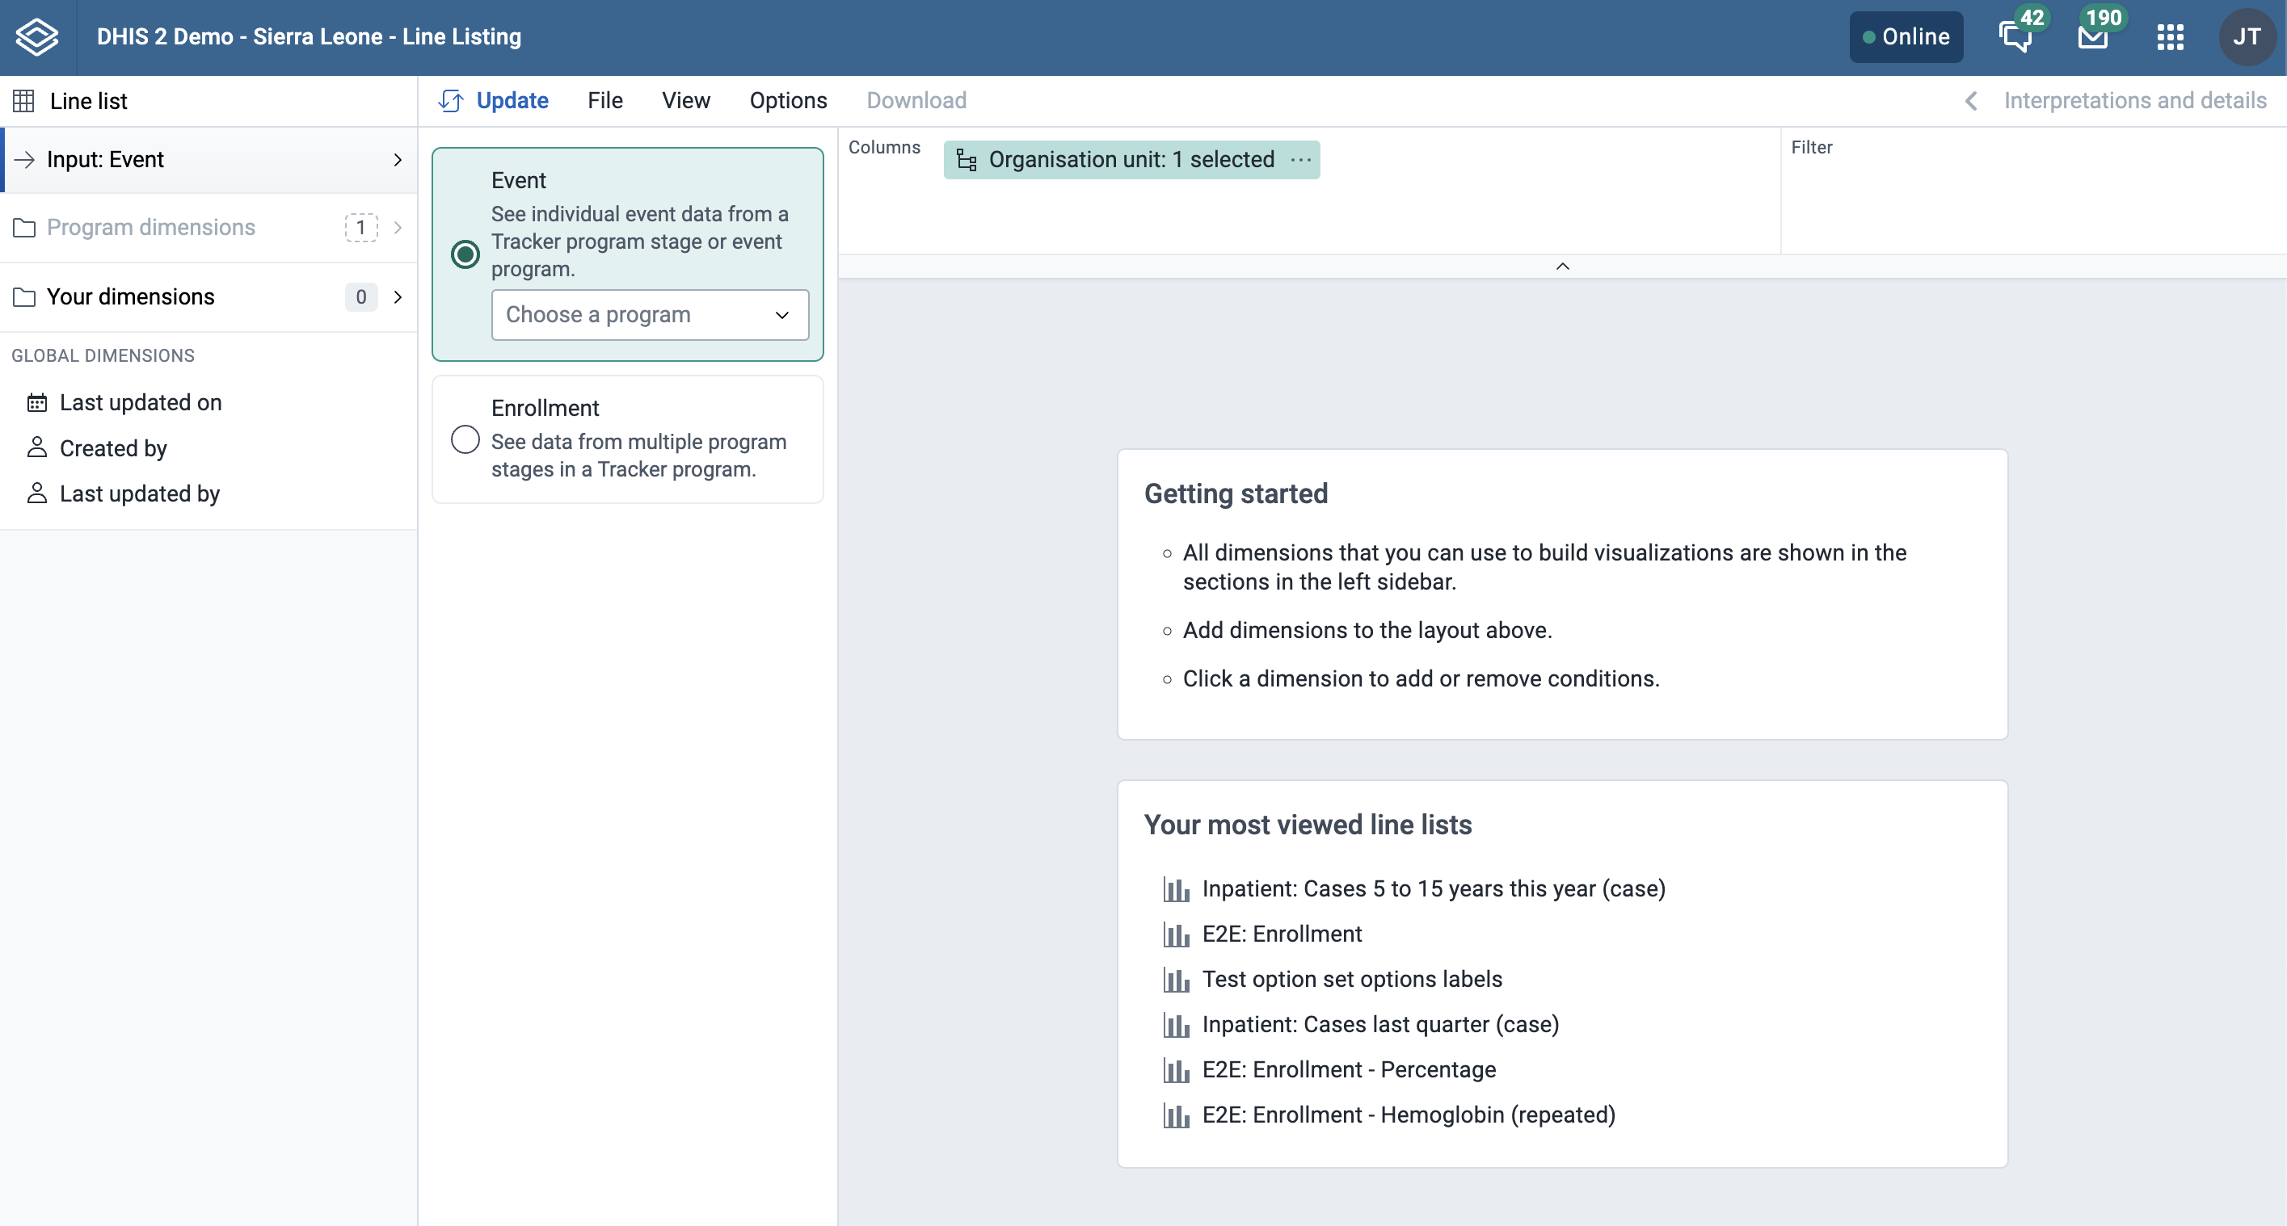
Task: Open the Options menu
Action: point(789,100)
